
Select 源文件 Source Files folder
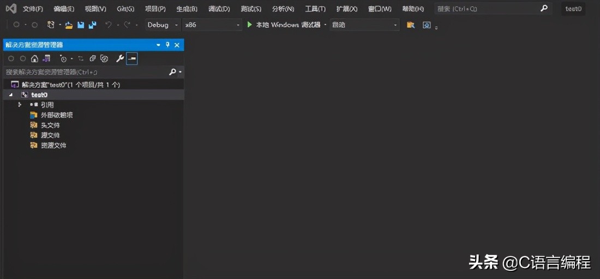point(50,135)
